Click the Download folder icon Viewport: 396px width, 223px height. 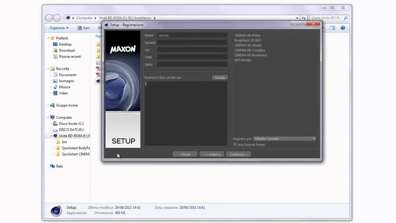click(55, 50)
